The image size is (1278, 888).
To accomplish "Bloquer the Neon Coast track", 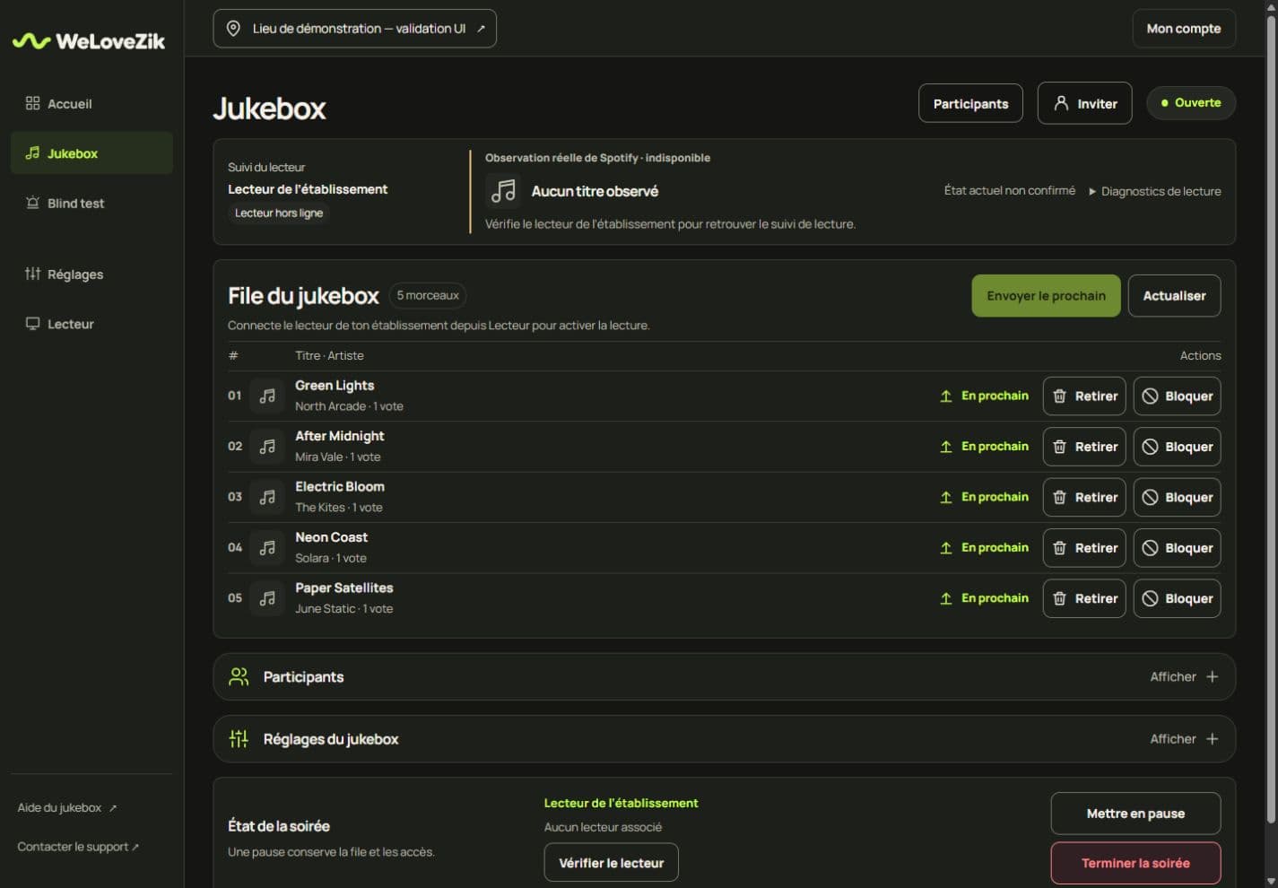I will coord(1177,547).
